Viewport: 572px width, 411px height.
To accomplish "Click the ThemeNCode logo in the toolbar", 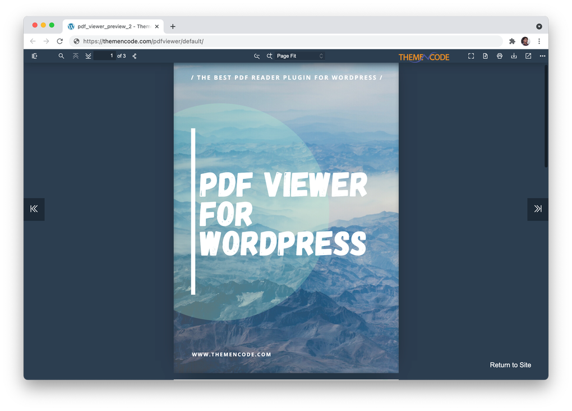I will 423,56.
